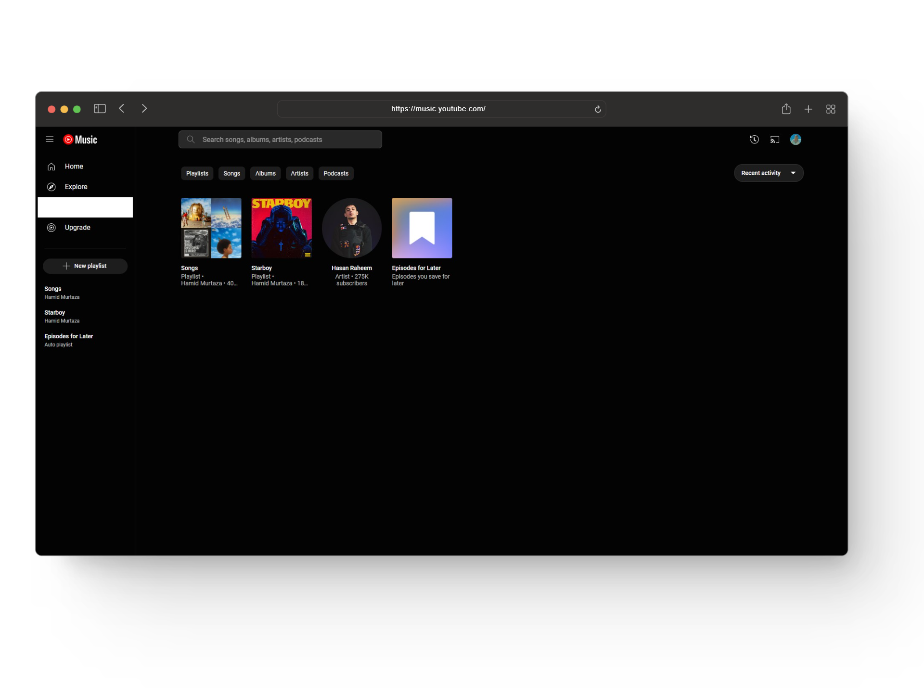Open the Upgrade menu item
Viewport: 924px width, 693px height.
pyautogui.click(x=77, y=228)
